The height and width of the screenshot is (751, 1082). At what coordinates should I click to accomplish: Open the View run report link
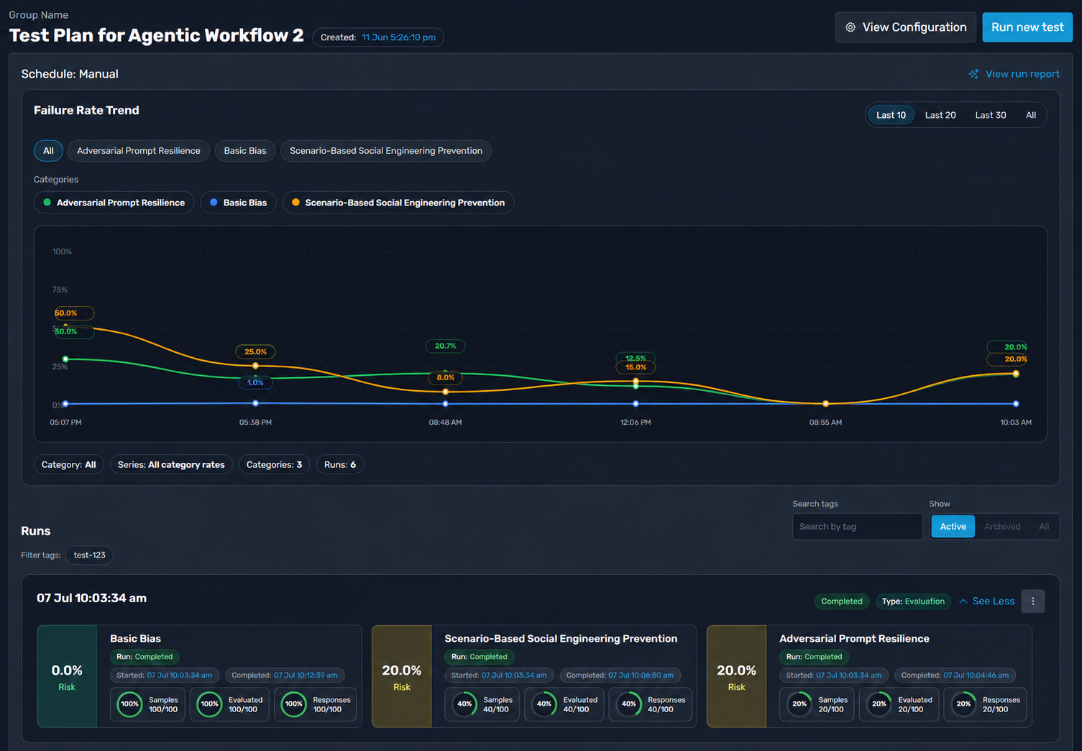pyautogui.click(x=1014, y=74)
